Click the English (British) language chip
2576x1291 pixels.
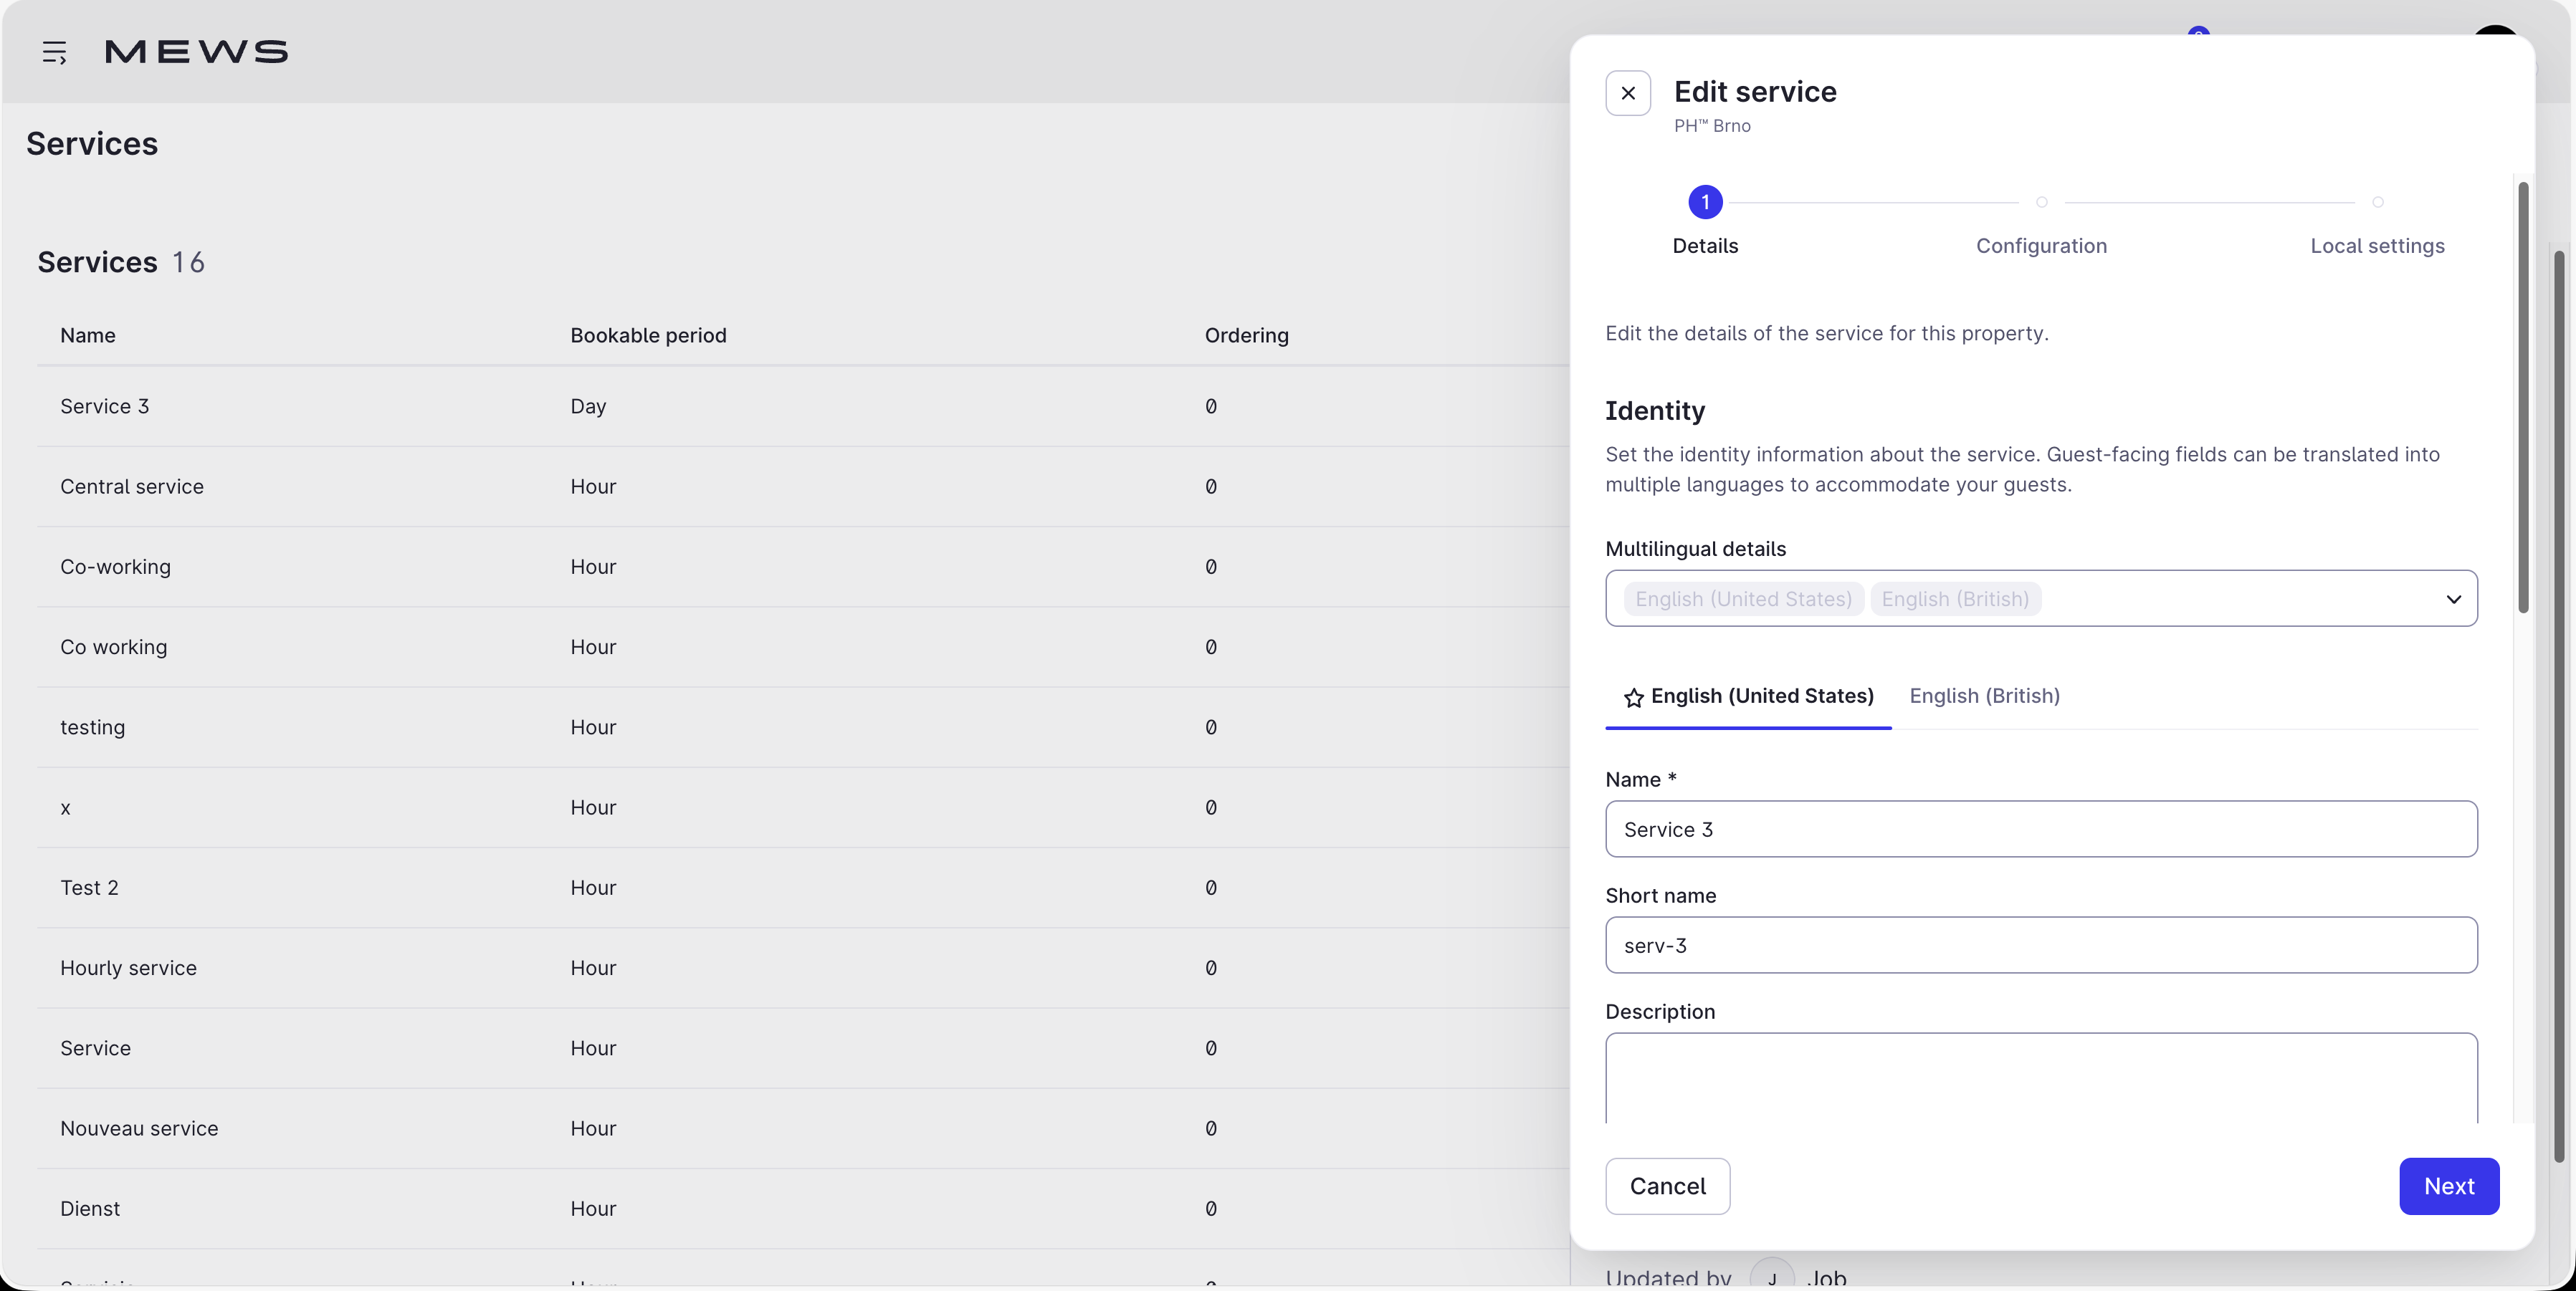[x=1955, y=598]
